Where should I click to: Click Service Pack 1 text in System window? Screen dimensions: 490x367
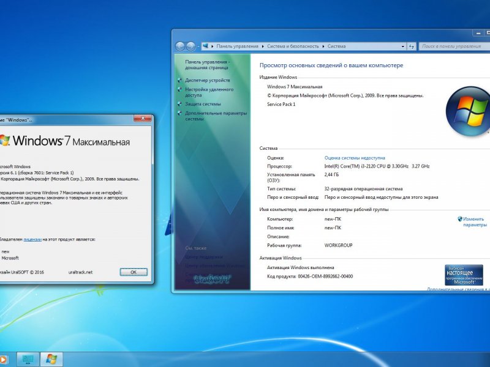[281, 104]
